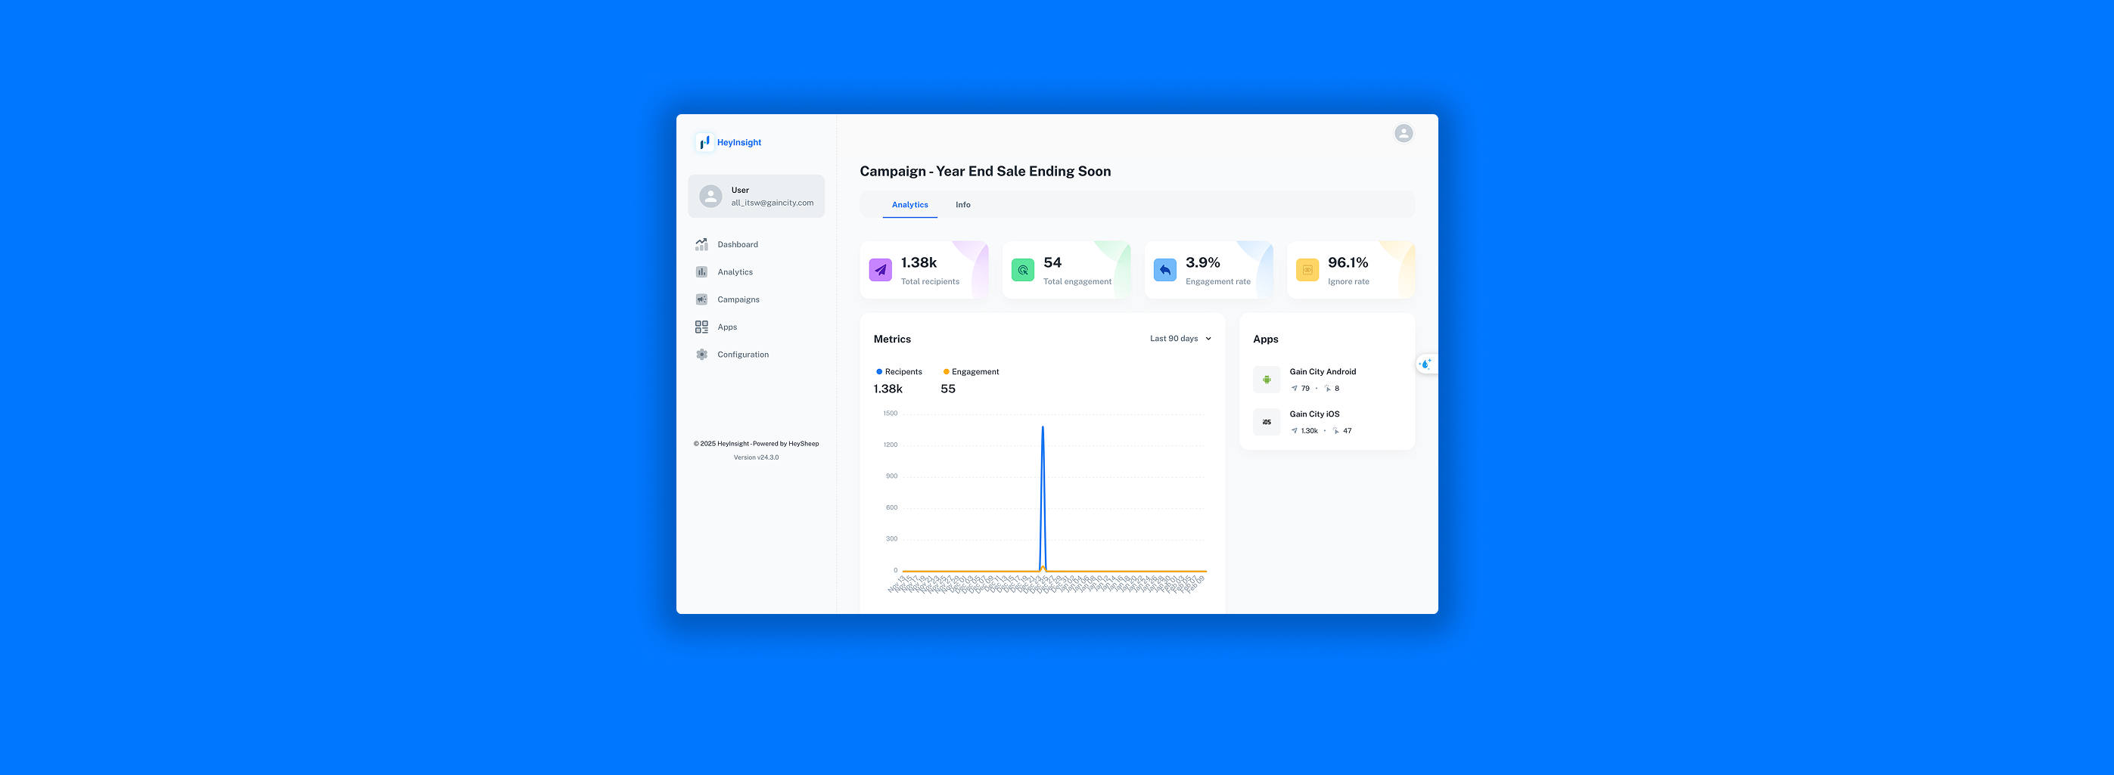Open the User profile card in the sidebar

(x=756, y=196)
